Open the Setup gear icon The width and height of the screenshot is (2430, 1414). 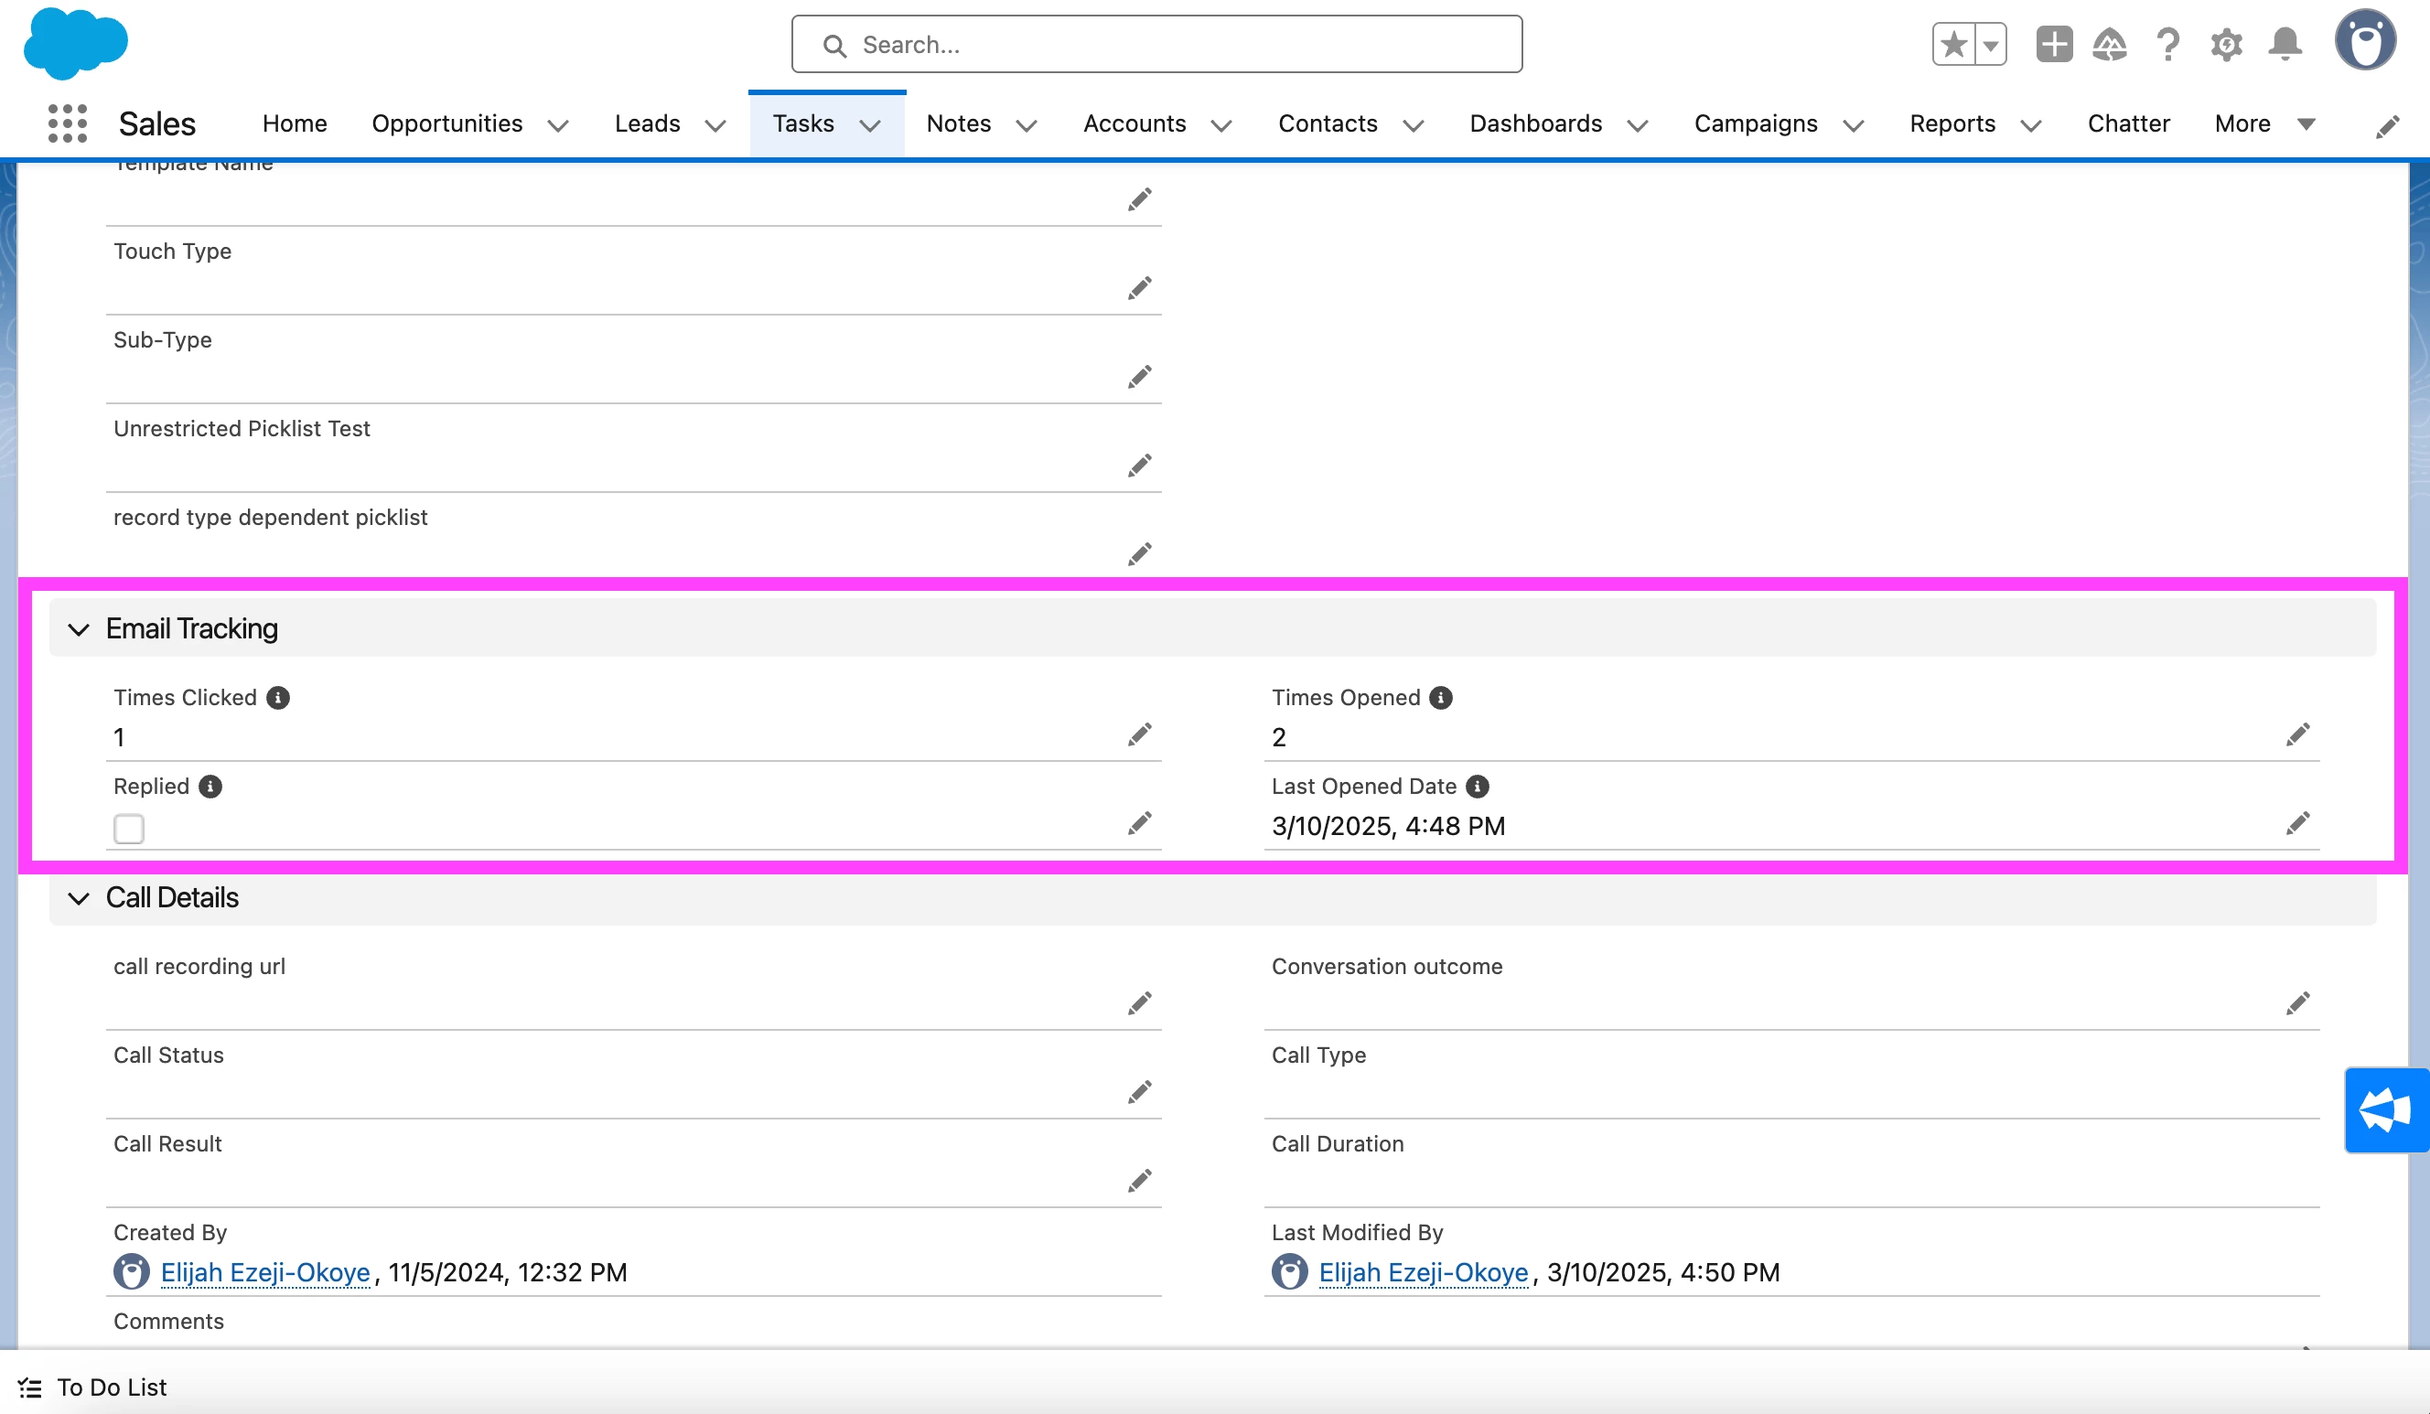click(x=2227, y=44)
